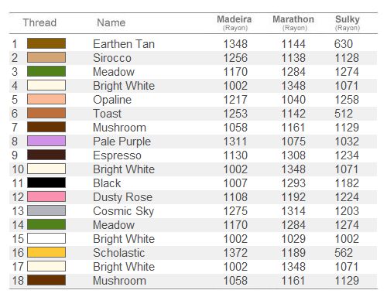The height and width of the screenshot is (297, 387).
Task: Click the Sulky Rayon column header
Action: point(348,22)
